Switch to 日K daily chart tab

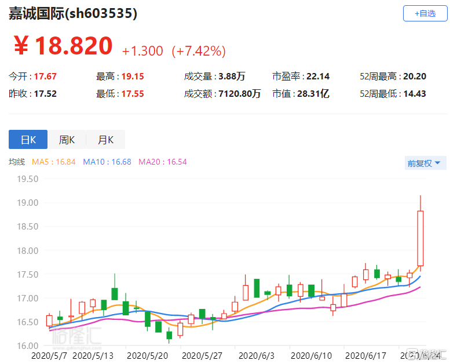(28, 139)
